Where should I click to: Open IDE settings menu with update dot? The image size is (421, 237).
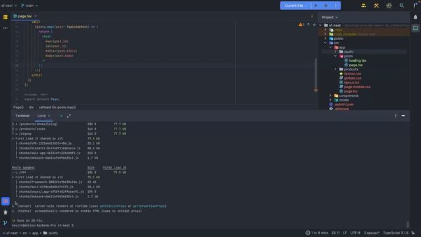[x=415, y=5]
